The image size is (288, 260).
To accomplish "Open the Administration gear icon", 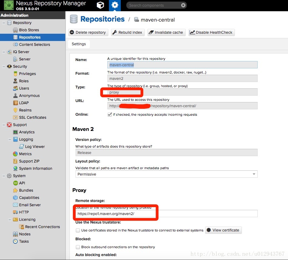I will click(x=115, y=5).
